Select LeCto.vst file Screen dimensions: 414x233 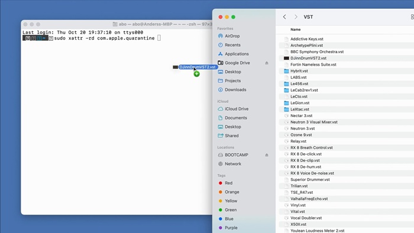299,96
